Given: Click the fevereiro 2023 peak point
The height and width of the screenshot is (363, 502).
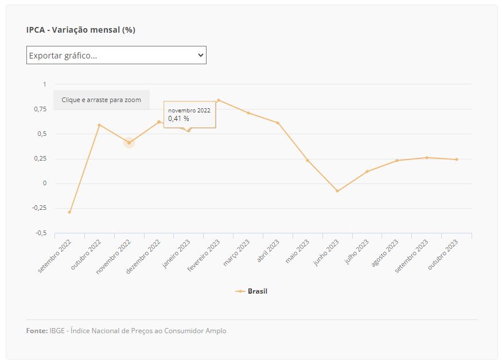Looking at the screenshot, I should pyautogui.click(x=219, y=100).
